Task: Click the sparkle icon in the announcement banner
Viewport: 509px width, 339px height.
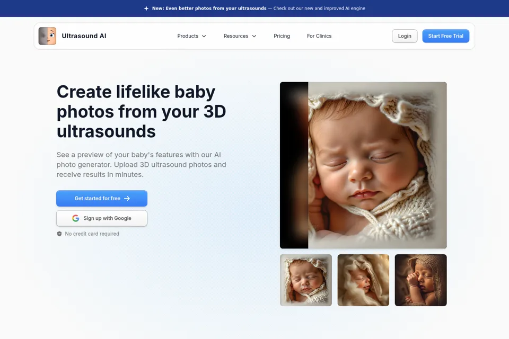Action: (x=146, y=8)
